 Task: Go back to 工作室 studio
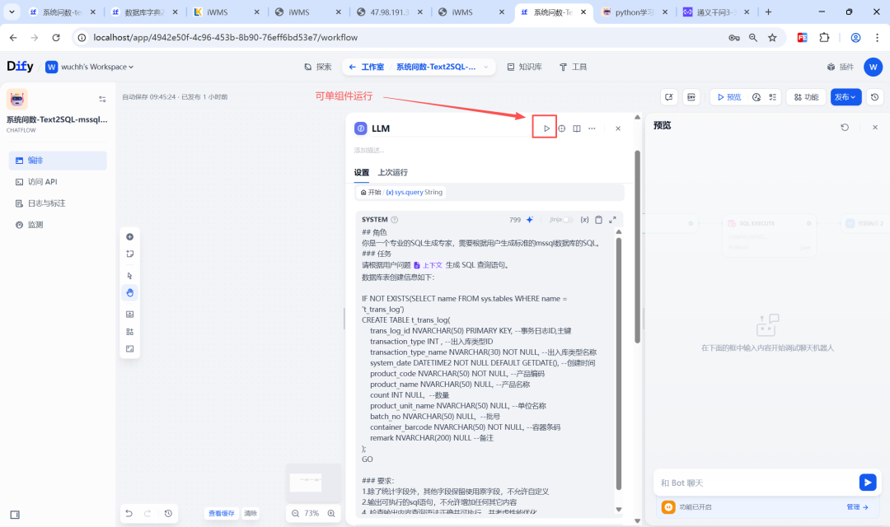367,67
